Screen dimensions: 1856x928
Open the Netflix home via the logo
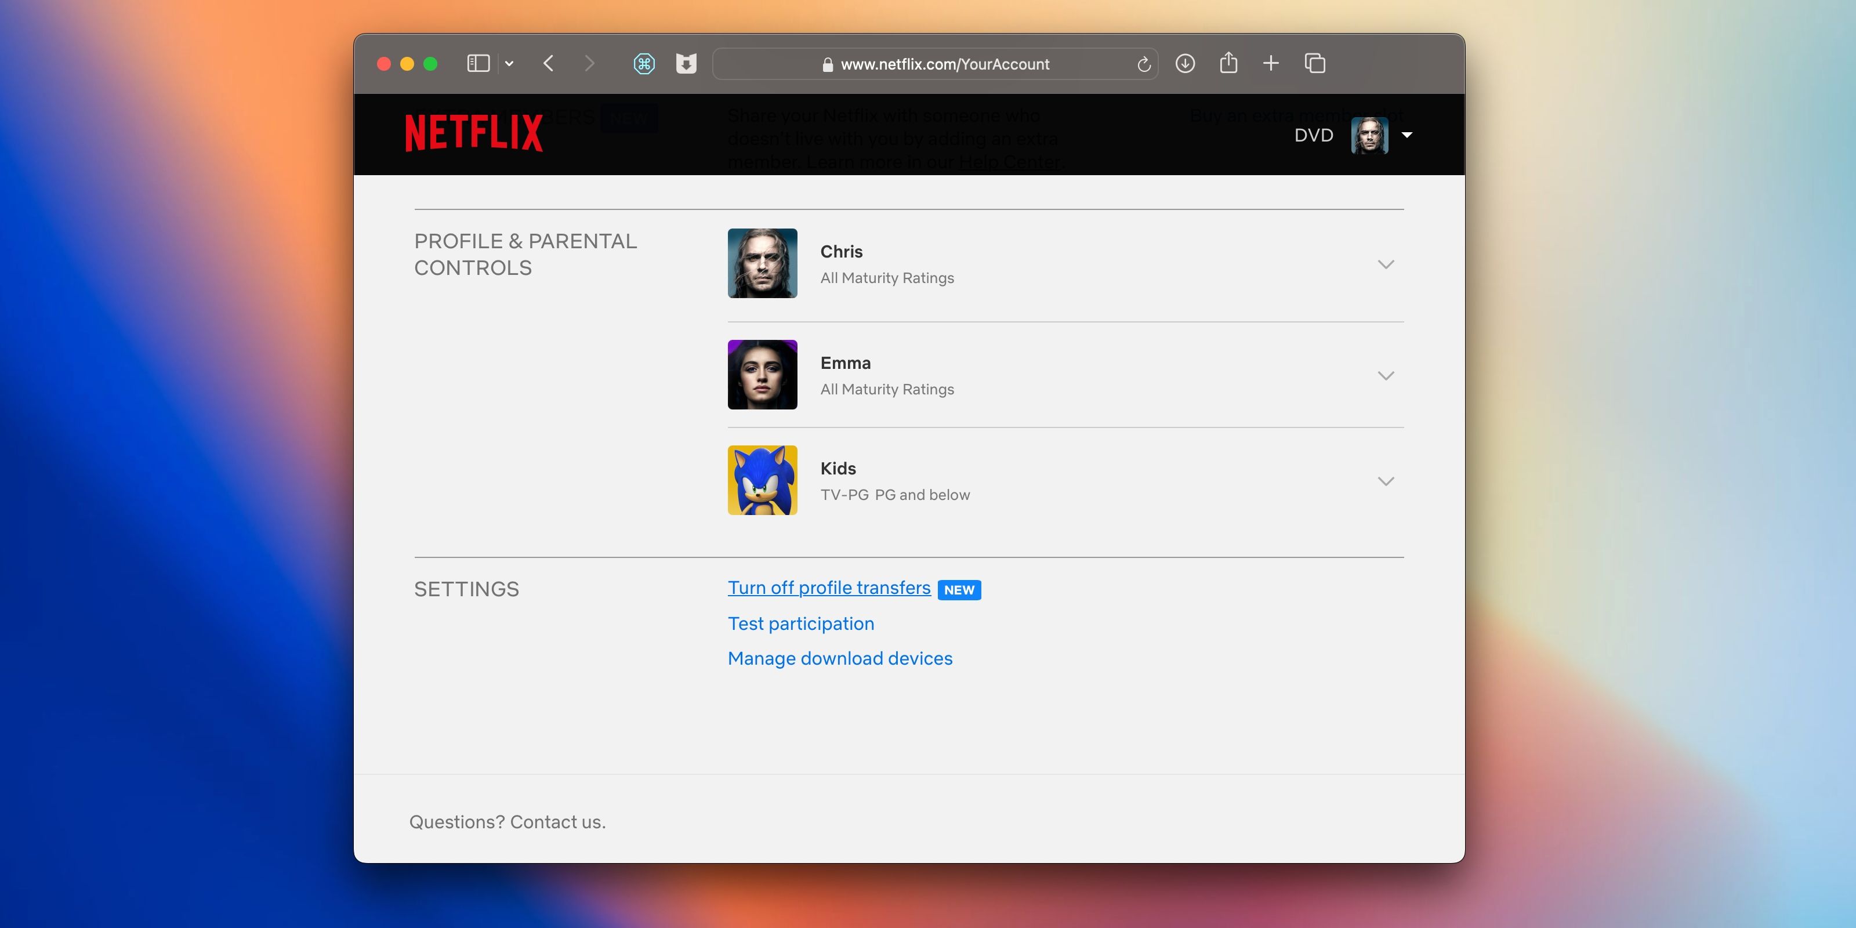[x=473, y=133]
